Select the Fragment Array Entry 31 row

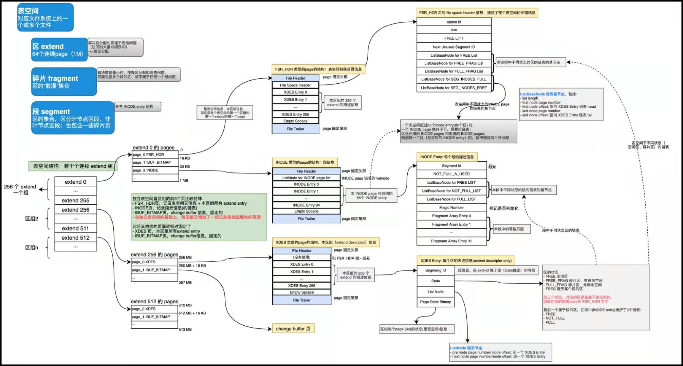tap(451, 241)
